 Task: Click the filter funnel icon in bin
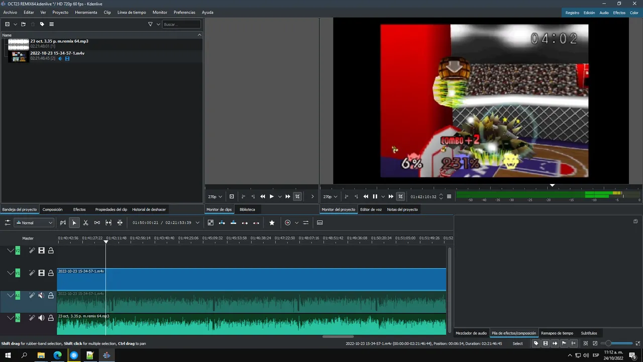click(150, 24)
